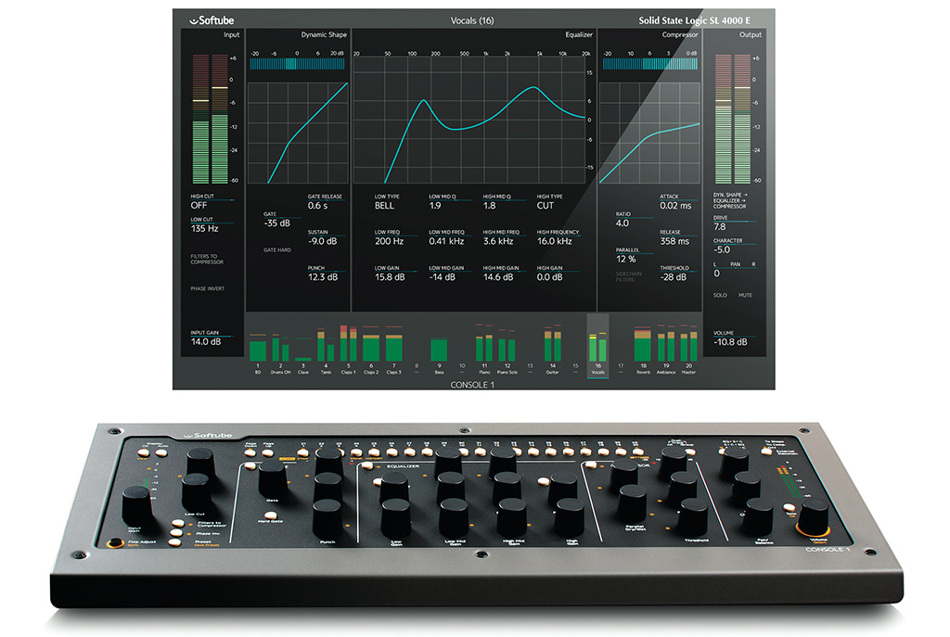
Task: Toggle Gate Hard on the display
Action: click(x=276, y=250)
